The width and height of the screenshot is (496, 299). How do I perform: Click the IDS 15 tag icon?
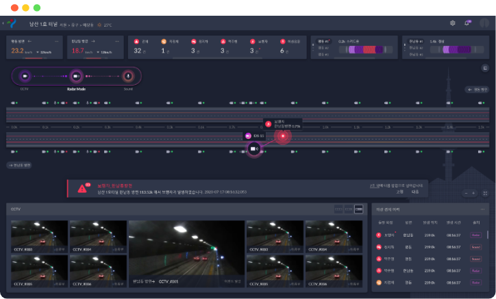tap(248, 136)
